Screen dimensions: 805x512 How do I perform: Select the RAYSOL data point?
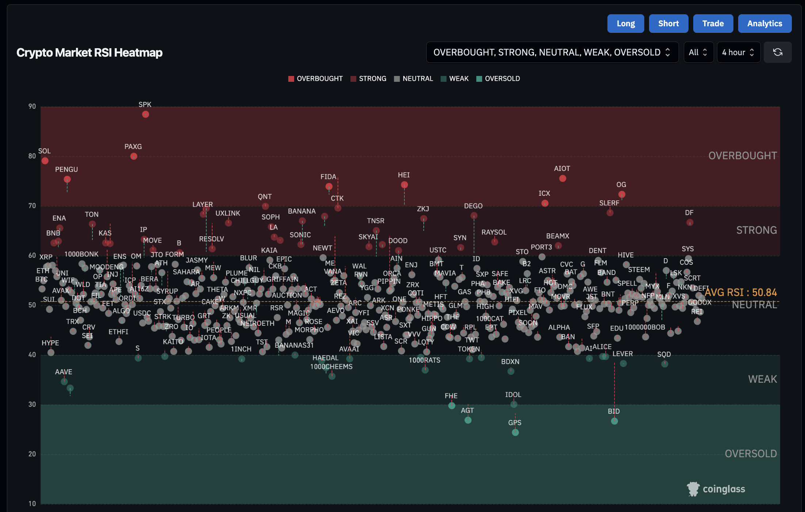pyautogui.click(x=495, y=242)
